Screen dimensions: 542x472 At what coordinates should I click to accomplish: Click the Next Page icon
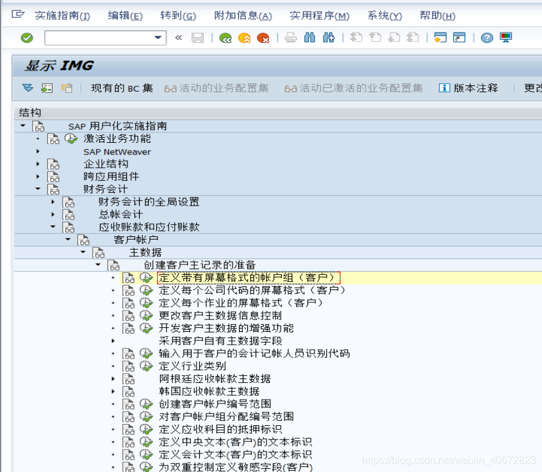394,37
